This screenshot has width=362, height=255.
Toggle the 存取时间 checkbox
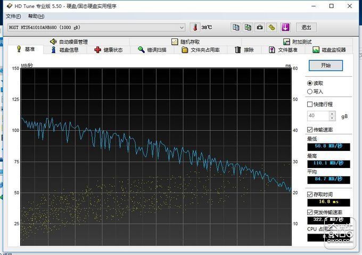(x=310, y=194)
